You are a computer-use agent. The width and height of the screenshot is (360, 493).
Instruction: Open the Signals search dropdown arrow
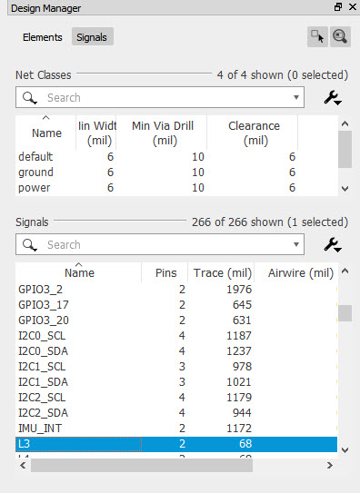pos(295,244)
